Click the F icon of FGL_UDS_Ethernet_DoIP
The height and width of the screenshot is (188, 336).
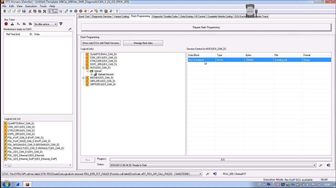pos(6,159)
